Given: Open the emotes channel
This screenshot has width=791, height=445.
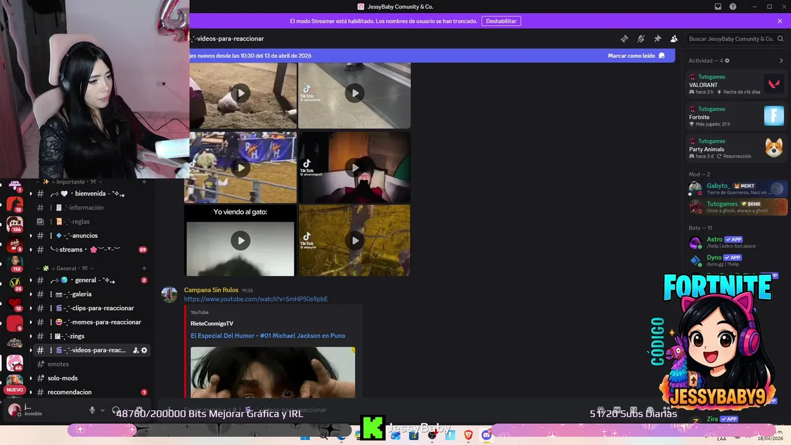Looking at the screenshot, I should click(x=91, y=364).
